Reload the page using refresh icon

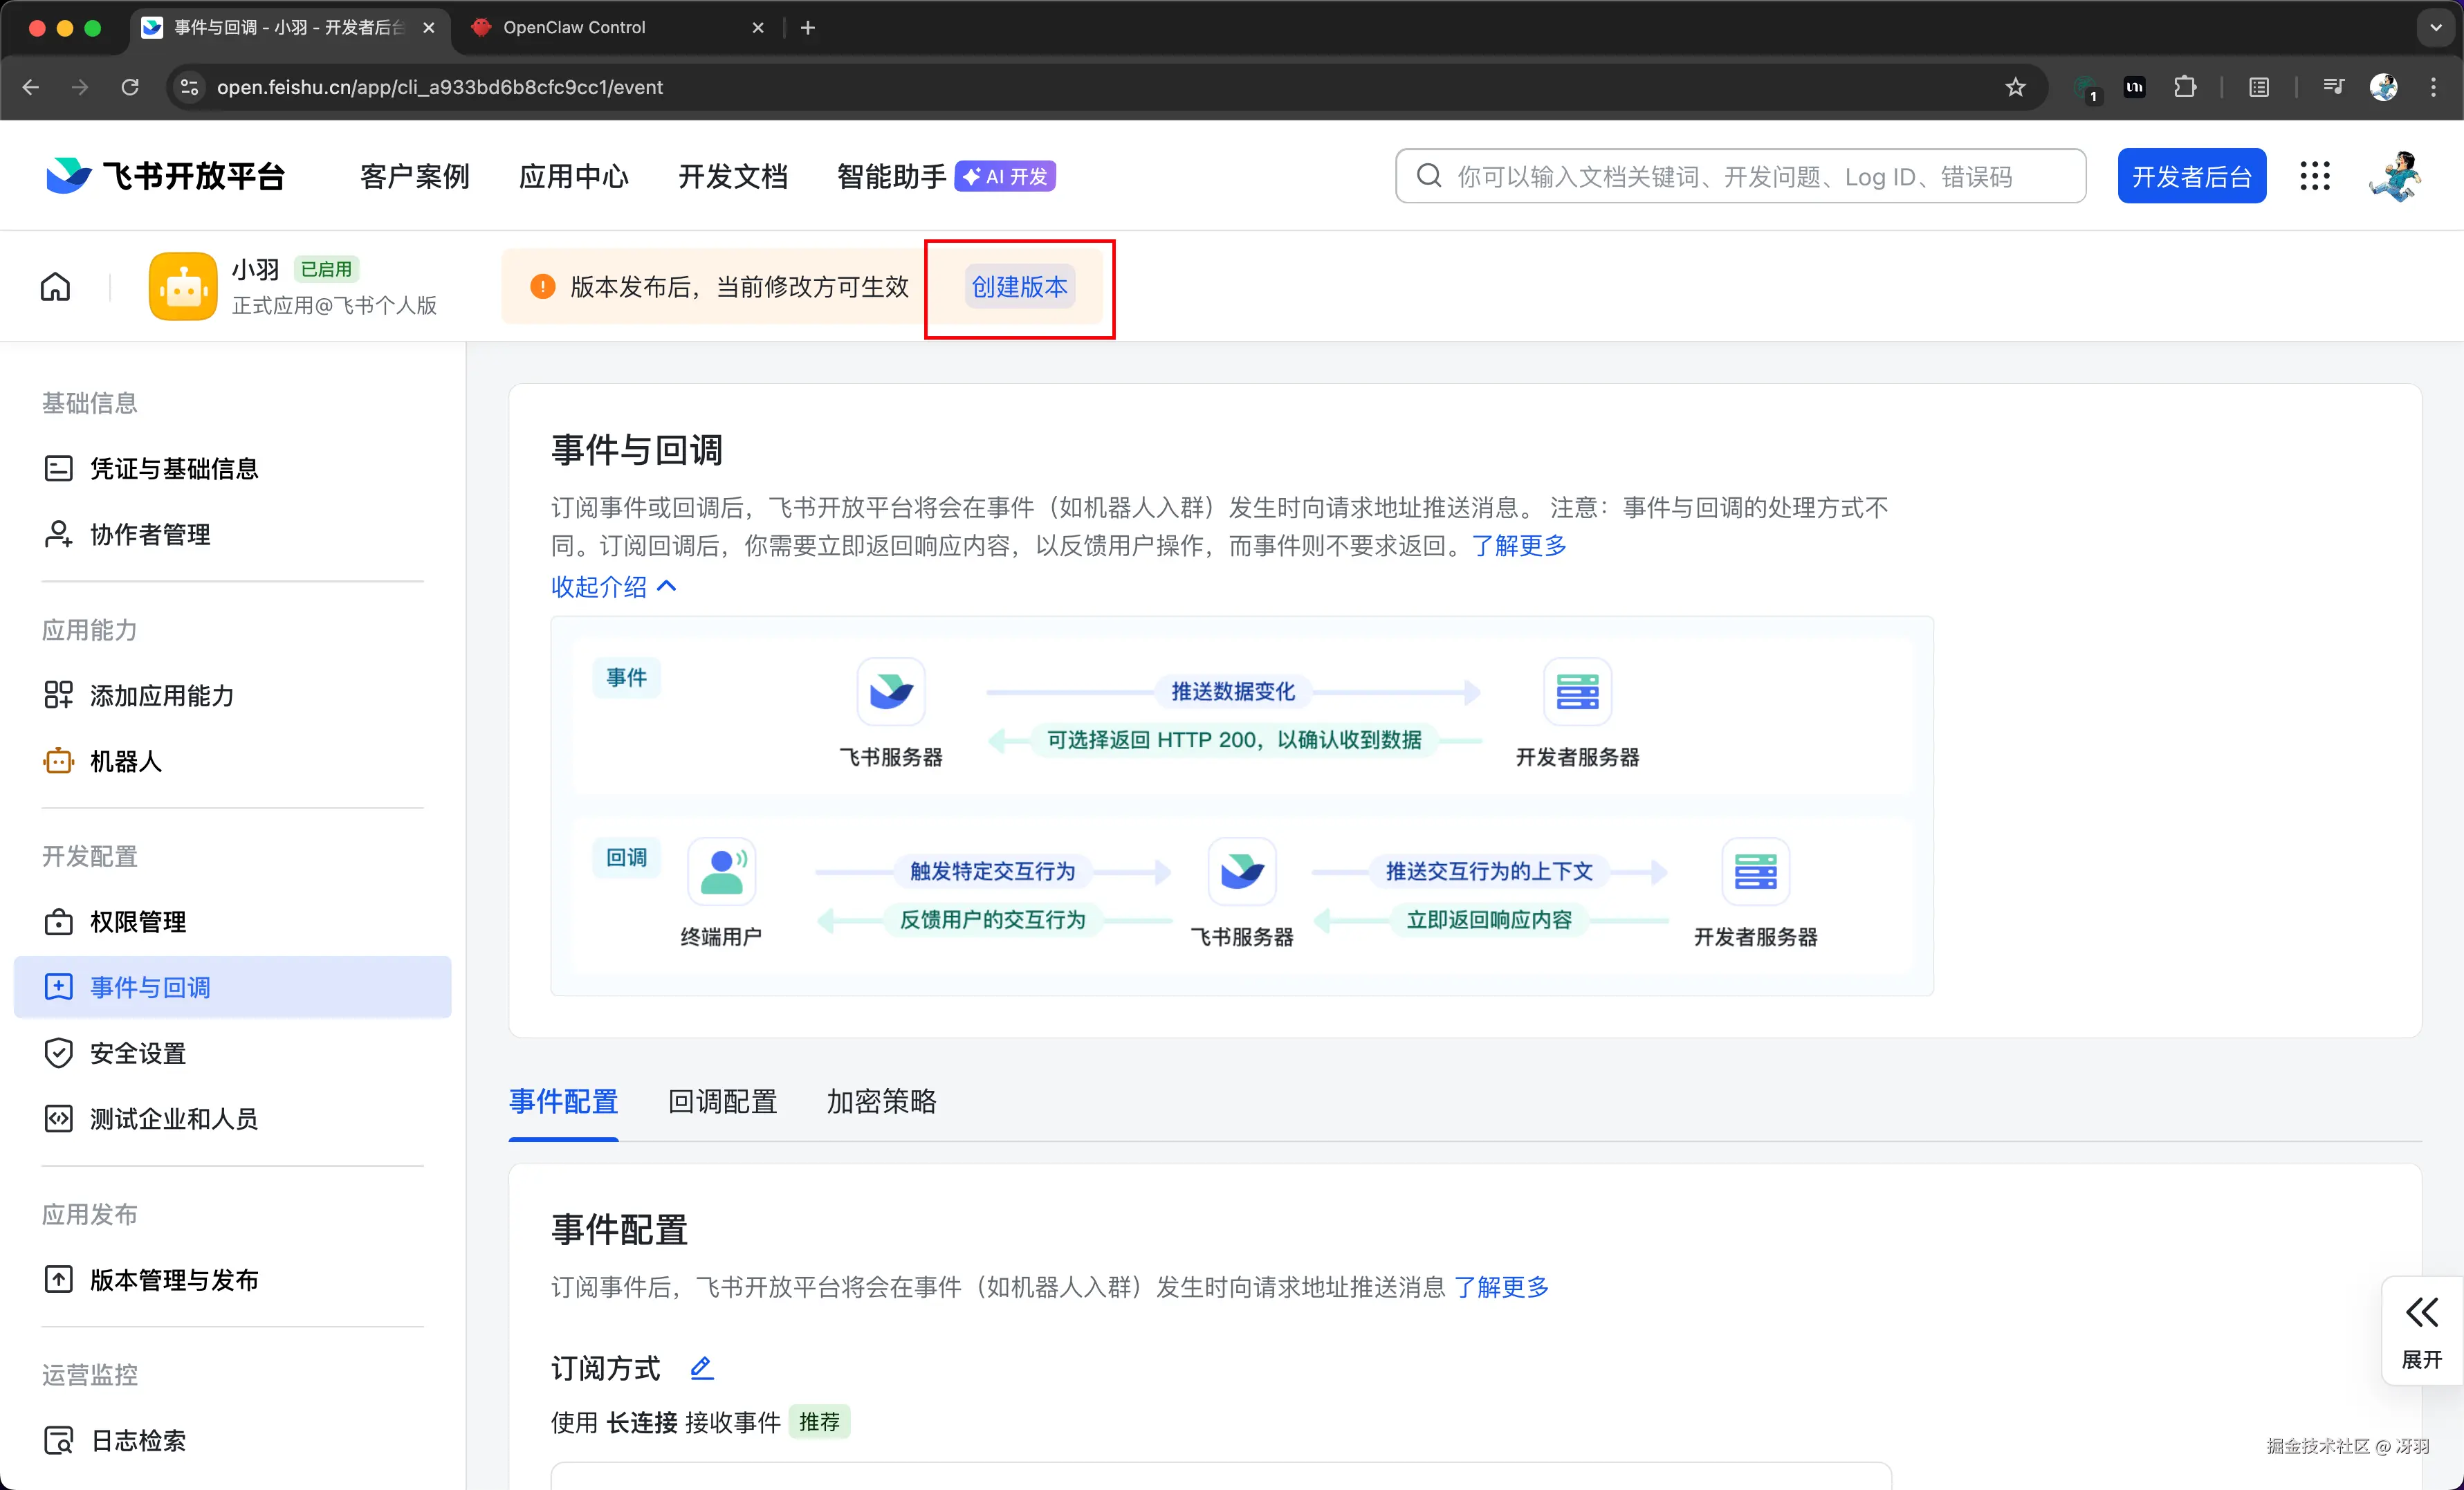130,87
